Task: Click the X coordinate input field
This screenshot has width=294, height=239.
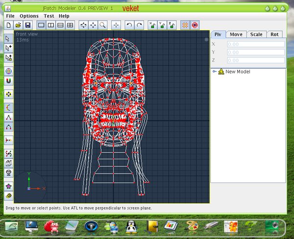Action: click(x=255, y=44)
